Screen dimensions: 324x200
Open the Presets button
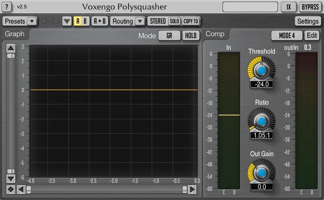15,21
